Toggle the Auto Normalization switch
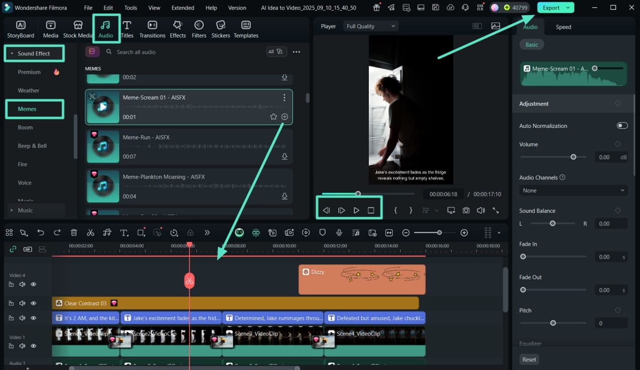 tap(622, 126)
